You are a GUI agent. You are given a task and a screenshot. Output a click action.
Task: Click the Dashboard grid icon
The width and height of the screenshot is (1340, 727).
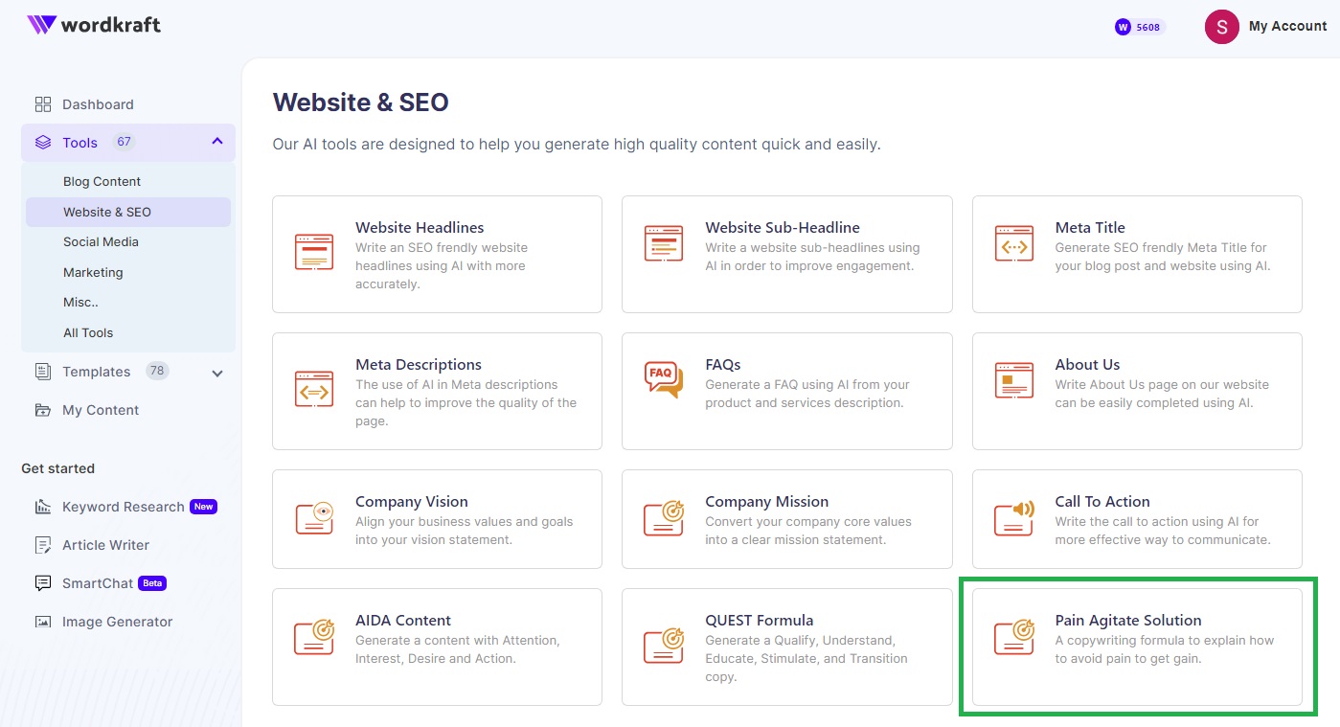43,104
